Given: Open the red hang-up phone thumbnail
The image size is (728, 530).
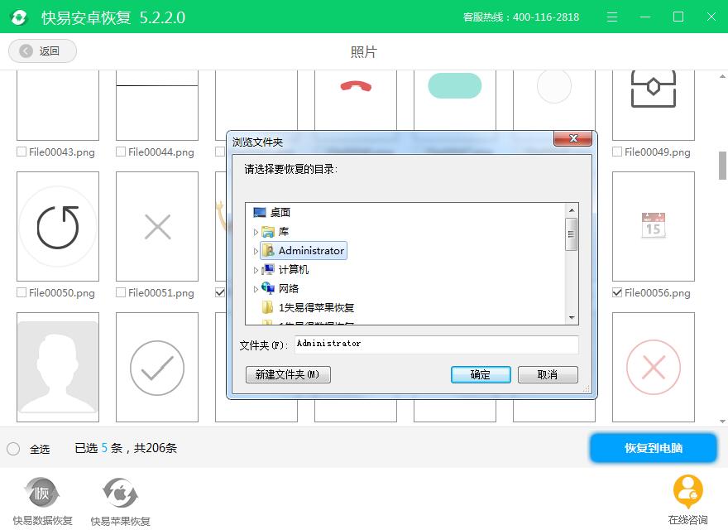Looking at the screenshot, I should (x=356, y=100).
